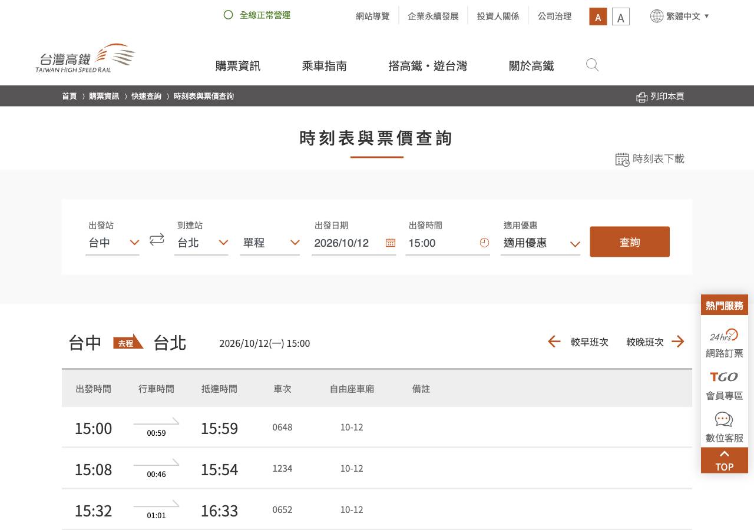Open the 數位客服 chat icon
Viewport: 754px width, 530px height.
[x=724, y=419]
